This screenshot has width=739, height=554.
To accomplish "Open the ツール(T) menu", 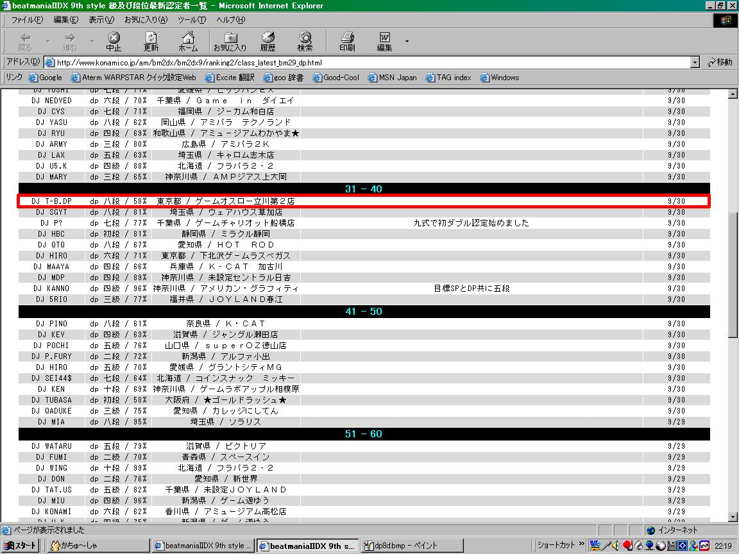I will (x=191, y=20).
